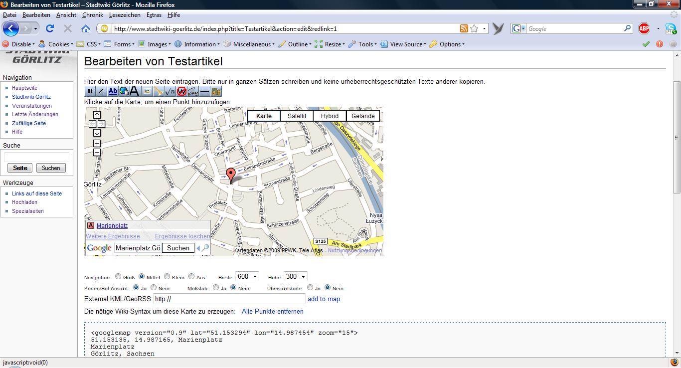Select the Aus navigation radio button

[191, 276]
